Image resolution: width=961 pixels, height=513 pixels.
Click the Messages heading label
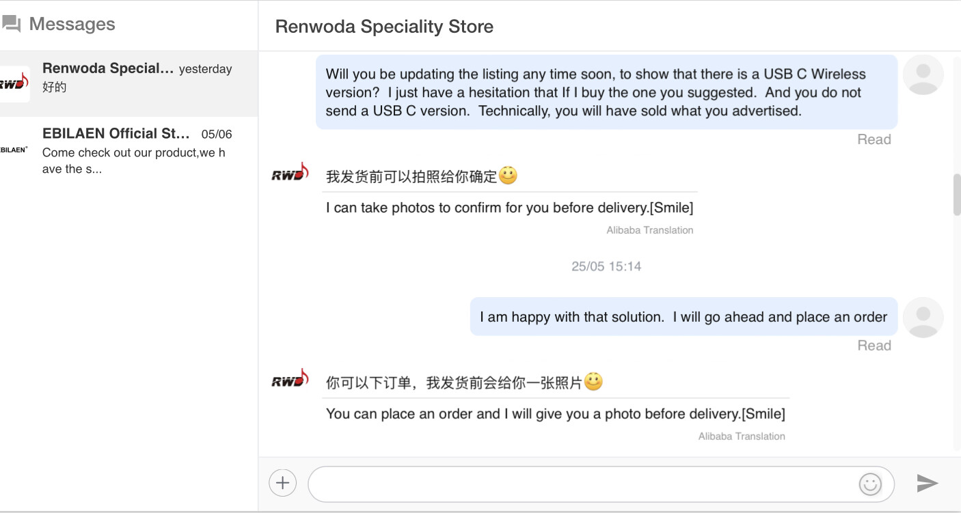pyautogui.click(x=72, y=24)
